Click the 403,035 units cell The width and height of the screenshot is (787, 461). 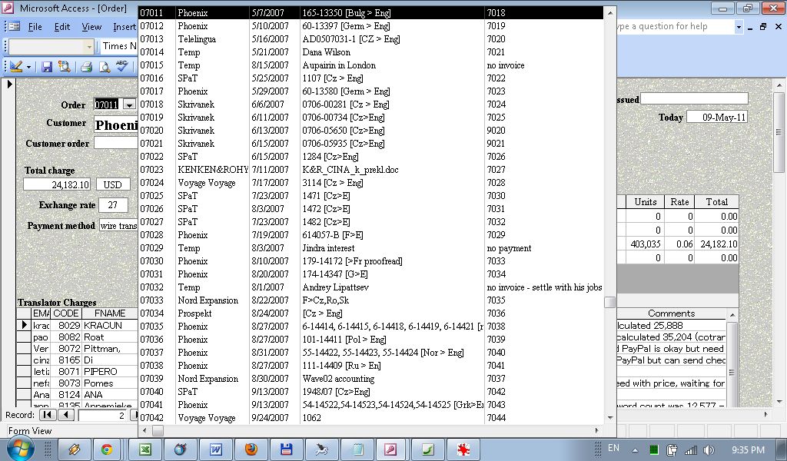(x=646, y=244)
